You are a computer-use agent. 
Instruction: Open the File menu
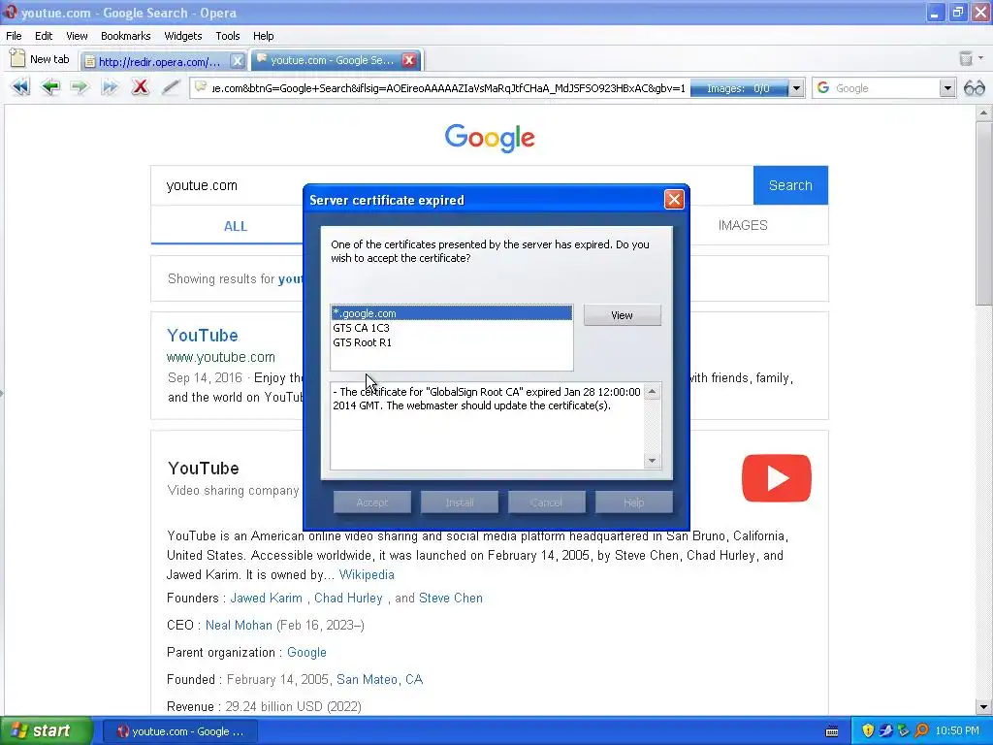click(14, 36)
